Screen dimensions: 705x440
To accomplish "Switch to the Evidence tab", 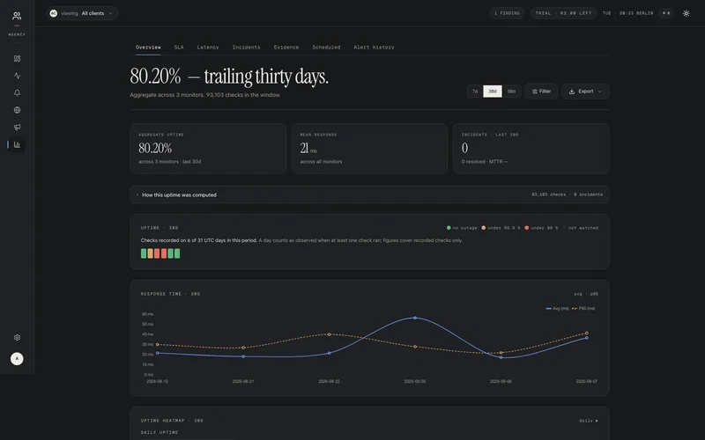I will point(286,48).
